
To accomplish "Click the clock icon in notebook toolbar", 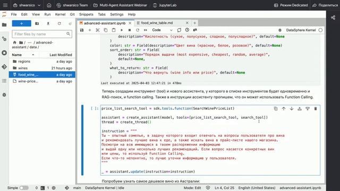I will (x=187, y=30).
